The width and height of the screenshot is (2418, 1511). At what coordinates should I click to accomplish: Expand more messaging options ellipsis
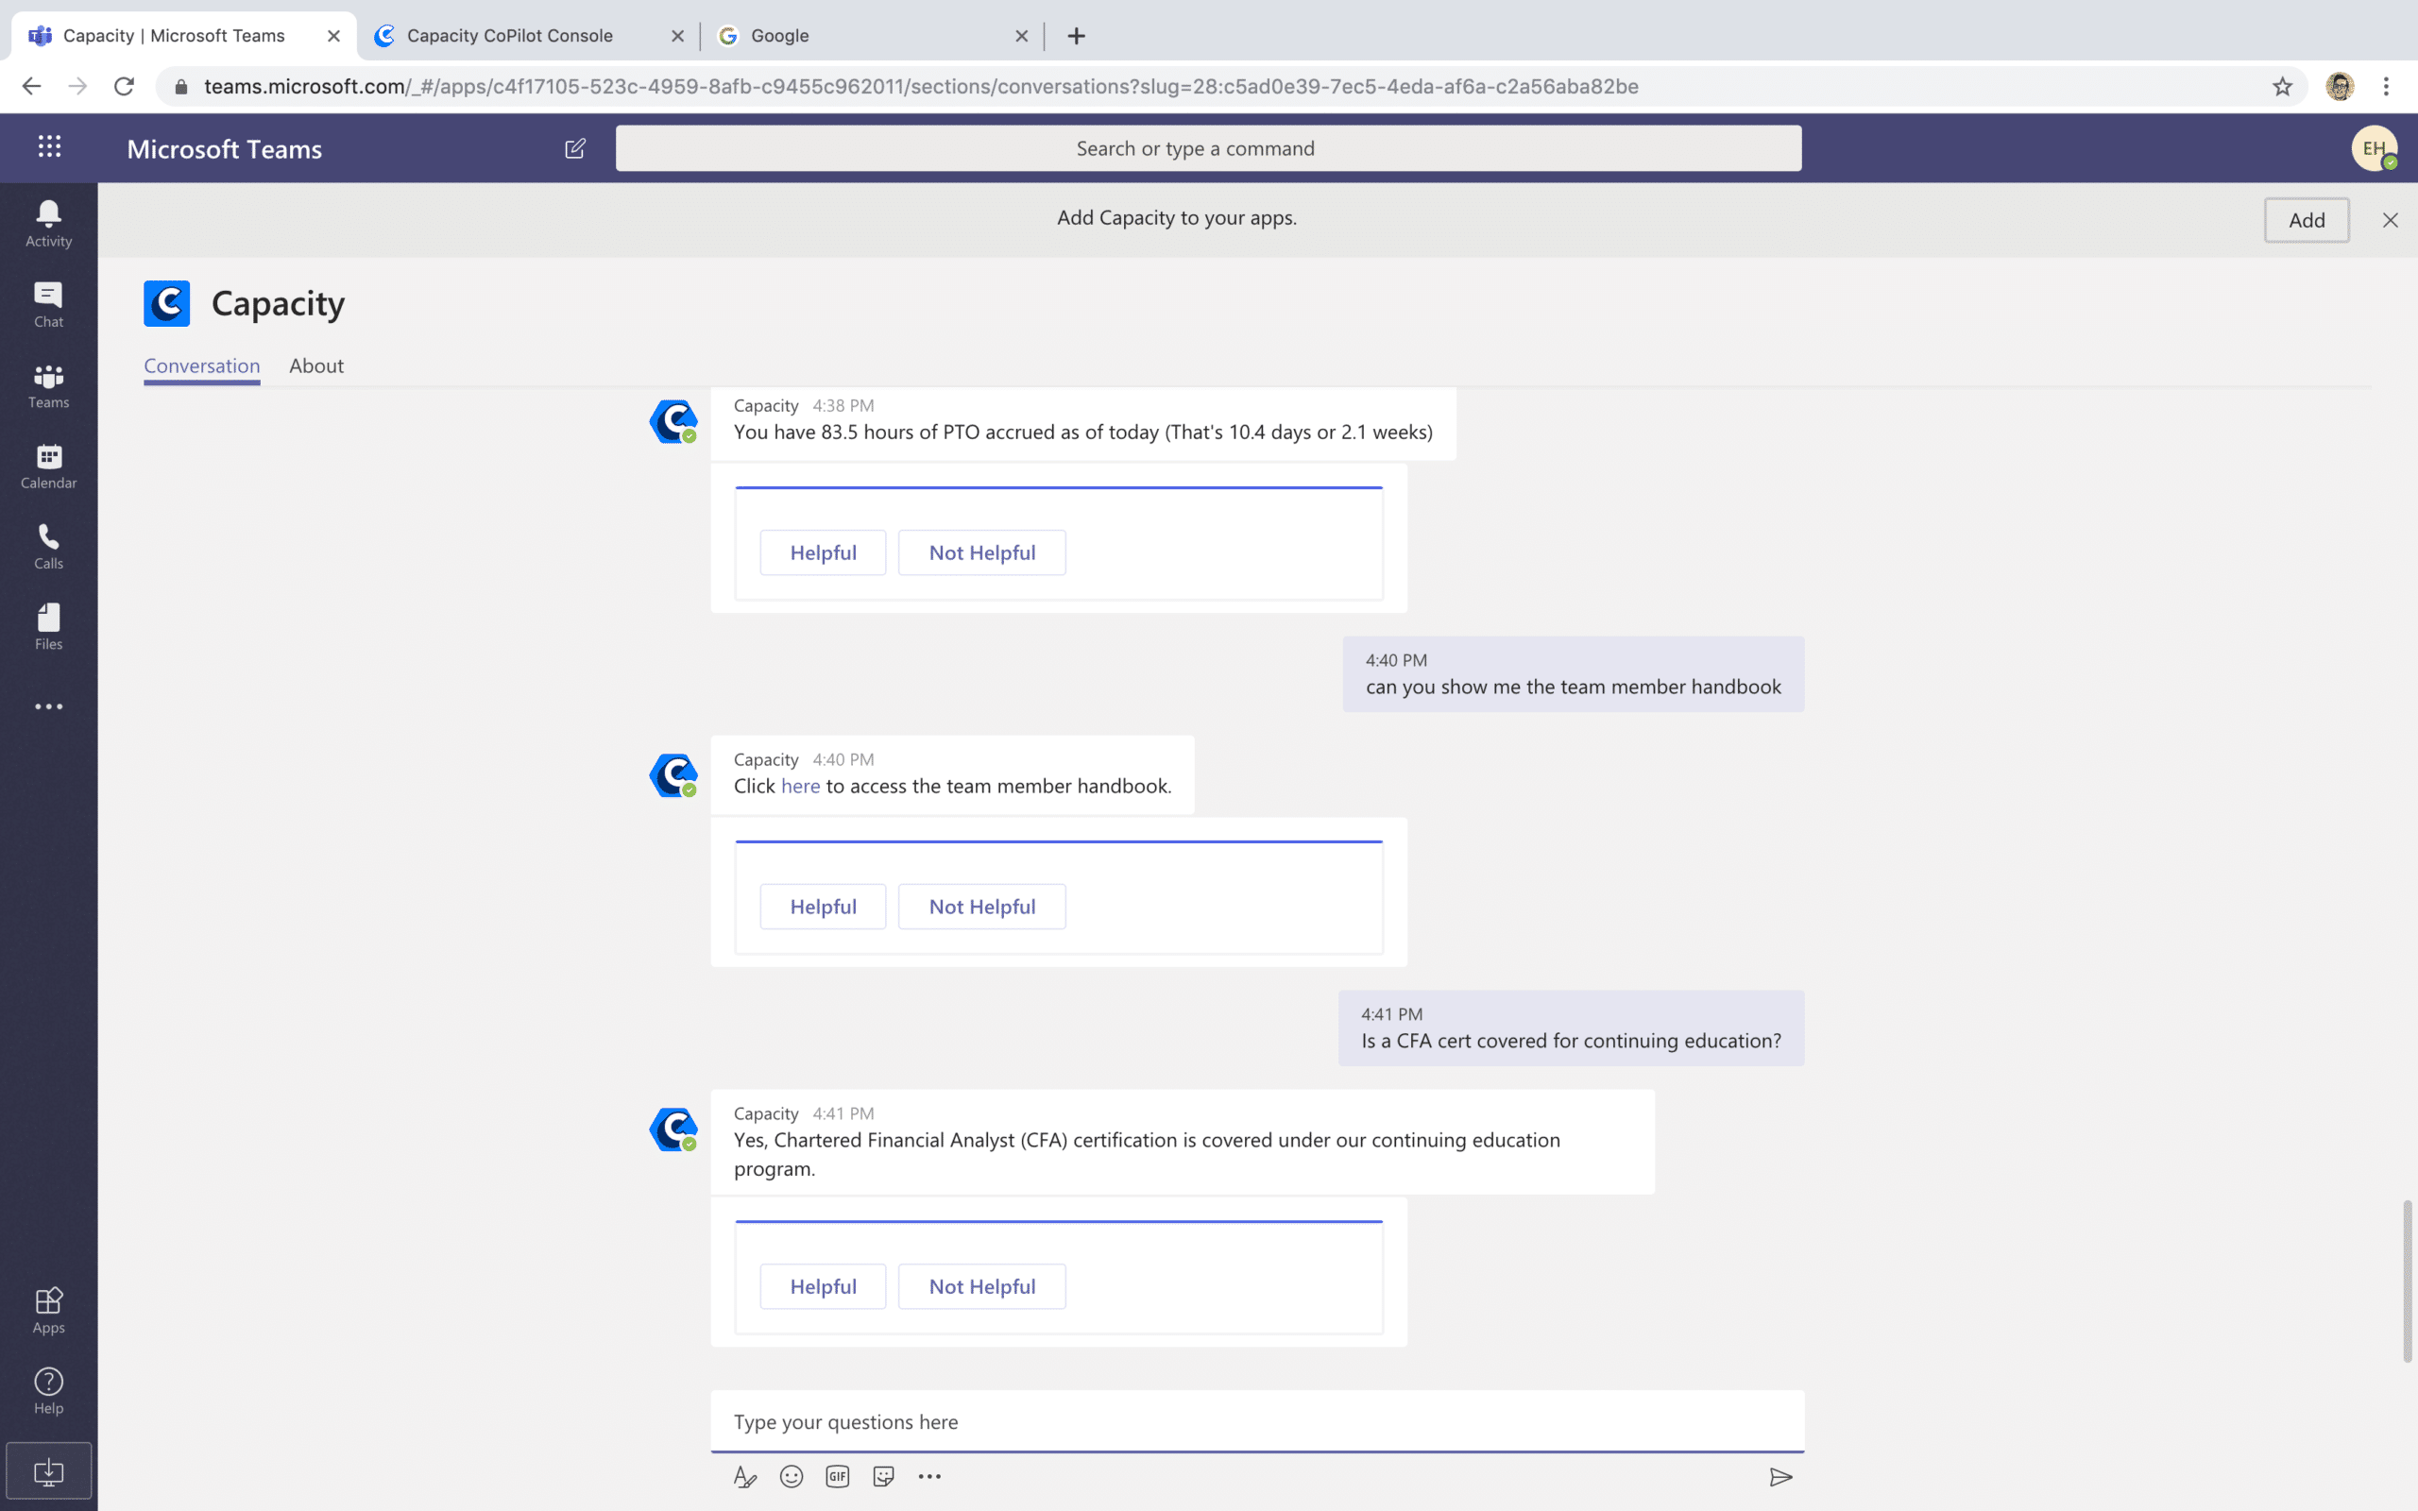pyautogui.click(x=929, y=1476)
